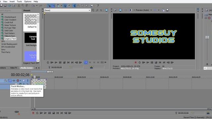The image size is (212, 119).
Task: Open the Insert menu
Action: (12, 1)
